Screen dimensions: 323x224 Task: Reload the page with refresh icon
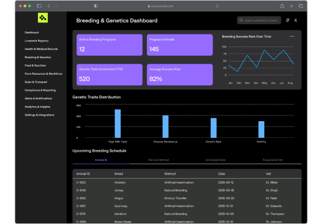217,6
